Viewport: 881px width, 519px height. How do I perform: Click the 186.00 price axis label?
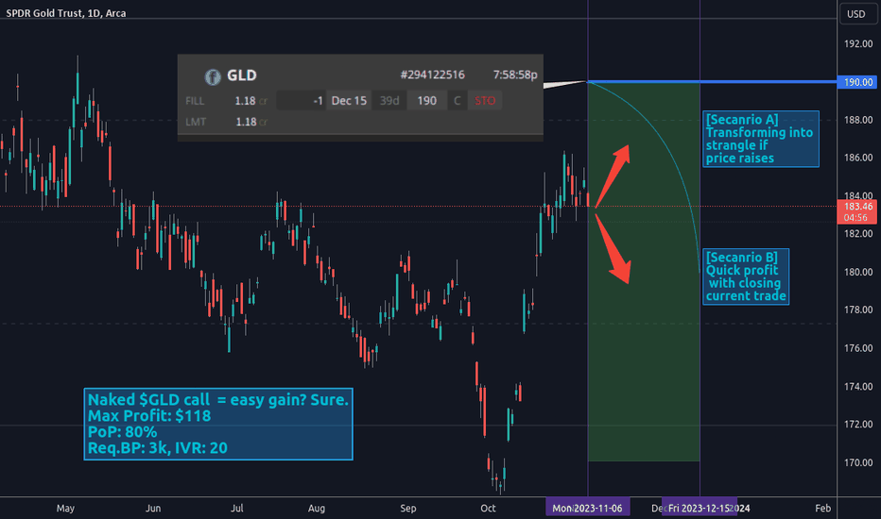click(858, 158)
